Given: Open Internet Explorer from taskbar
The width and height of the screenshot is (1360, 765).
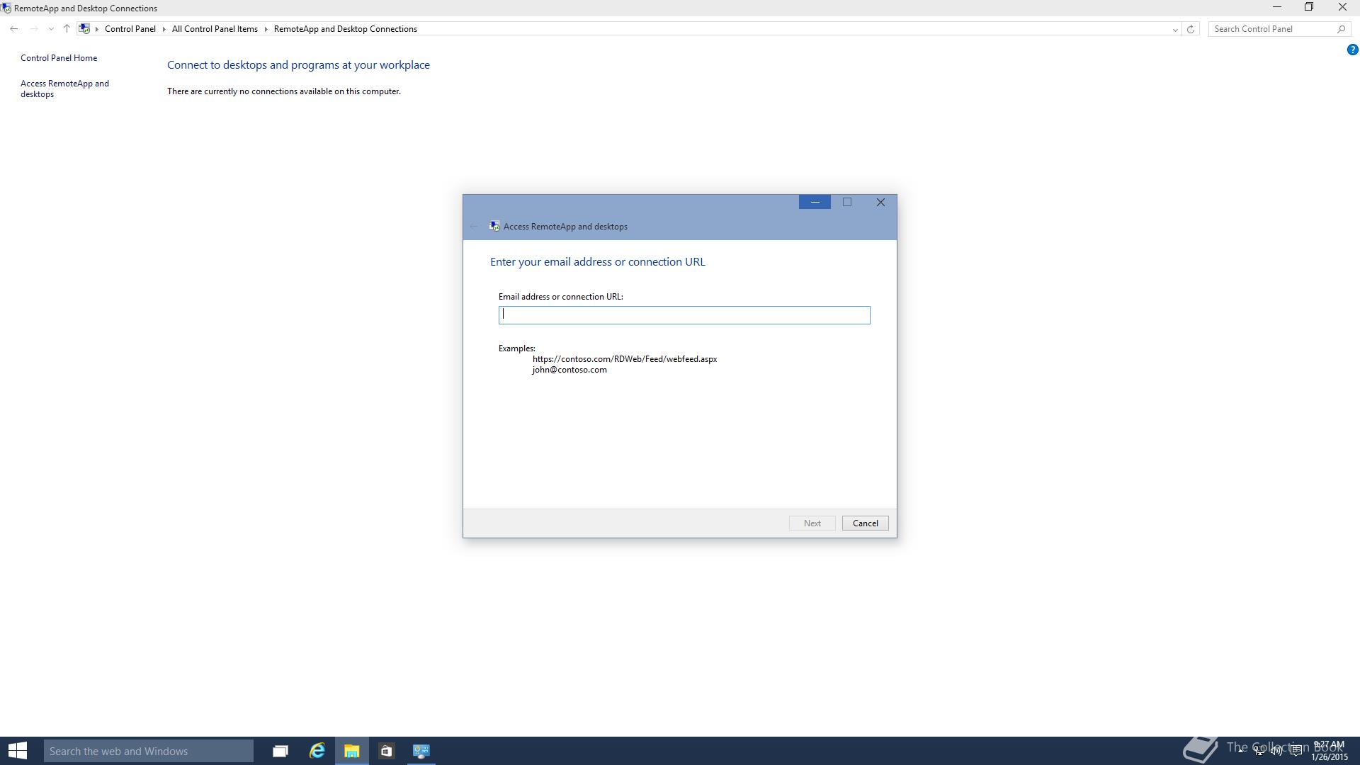Looking at the screenshot, I should click(x=317, y=751).
